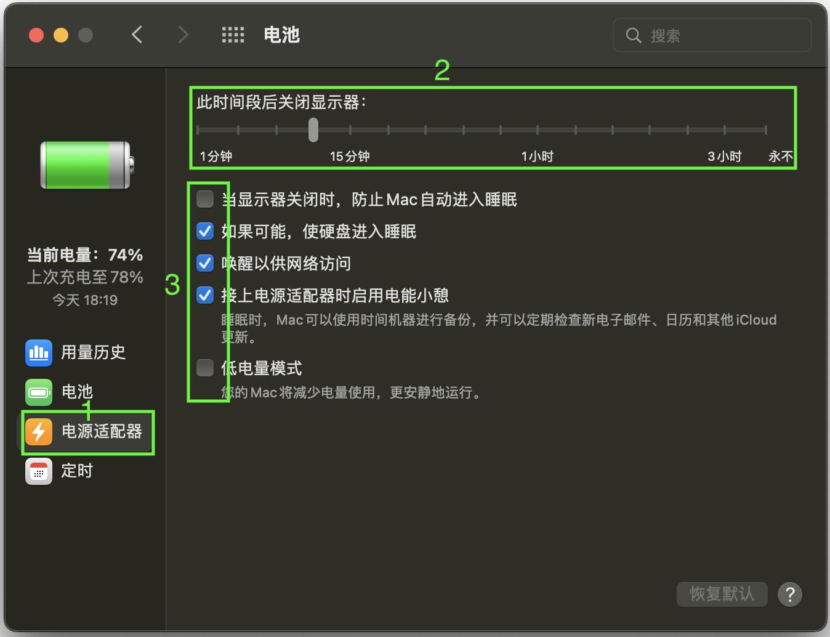Click the 恢复默认 button
This screenshot has width=830, height=637.
721,594
